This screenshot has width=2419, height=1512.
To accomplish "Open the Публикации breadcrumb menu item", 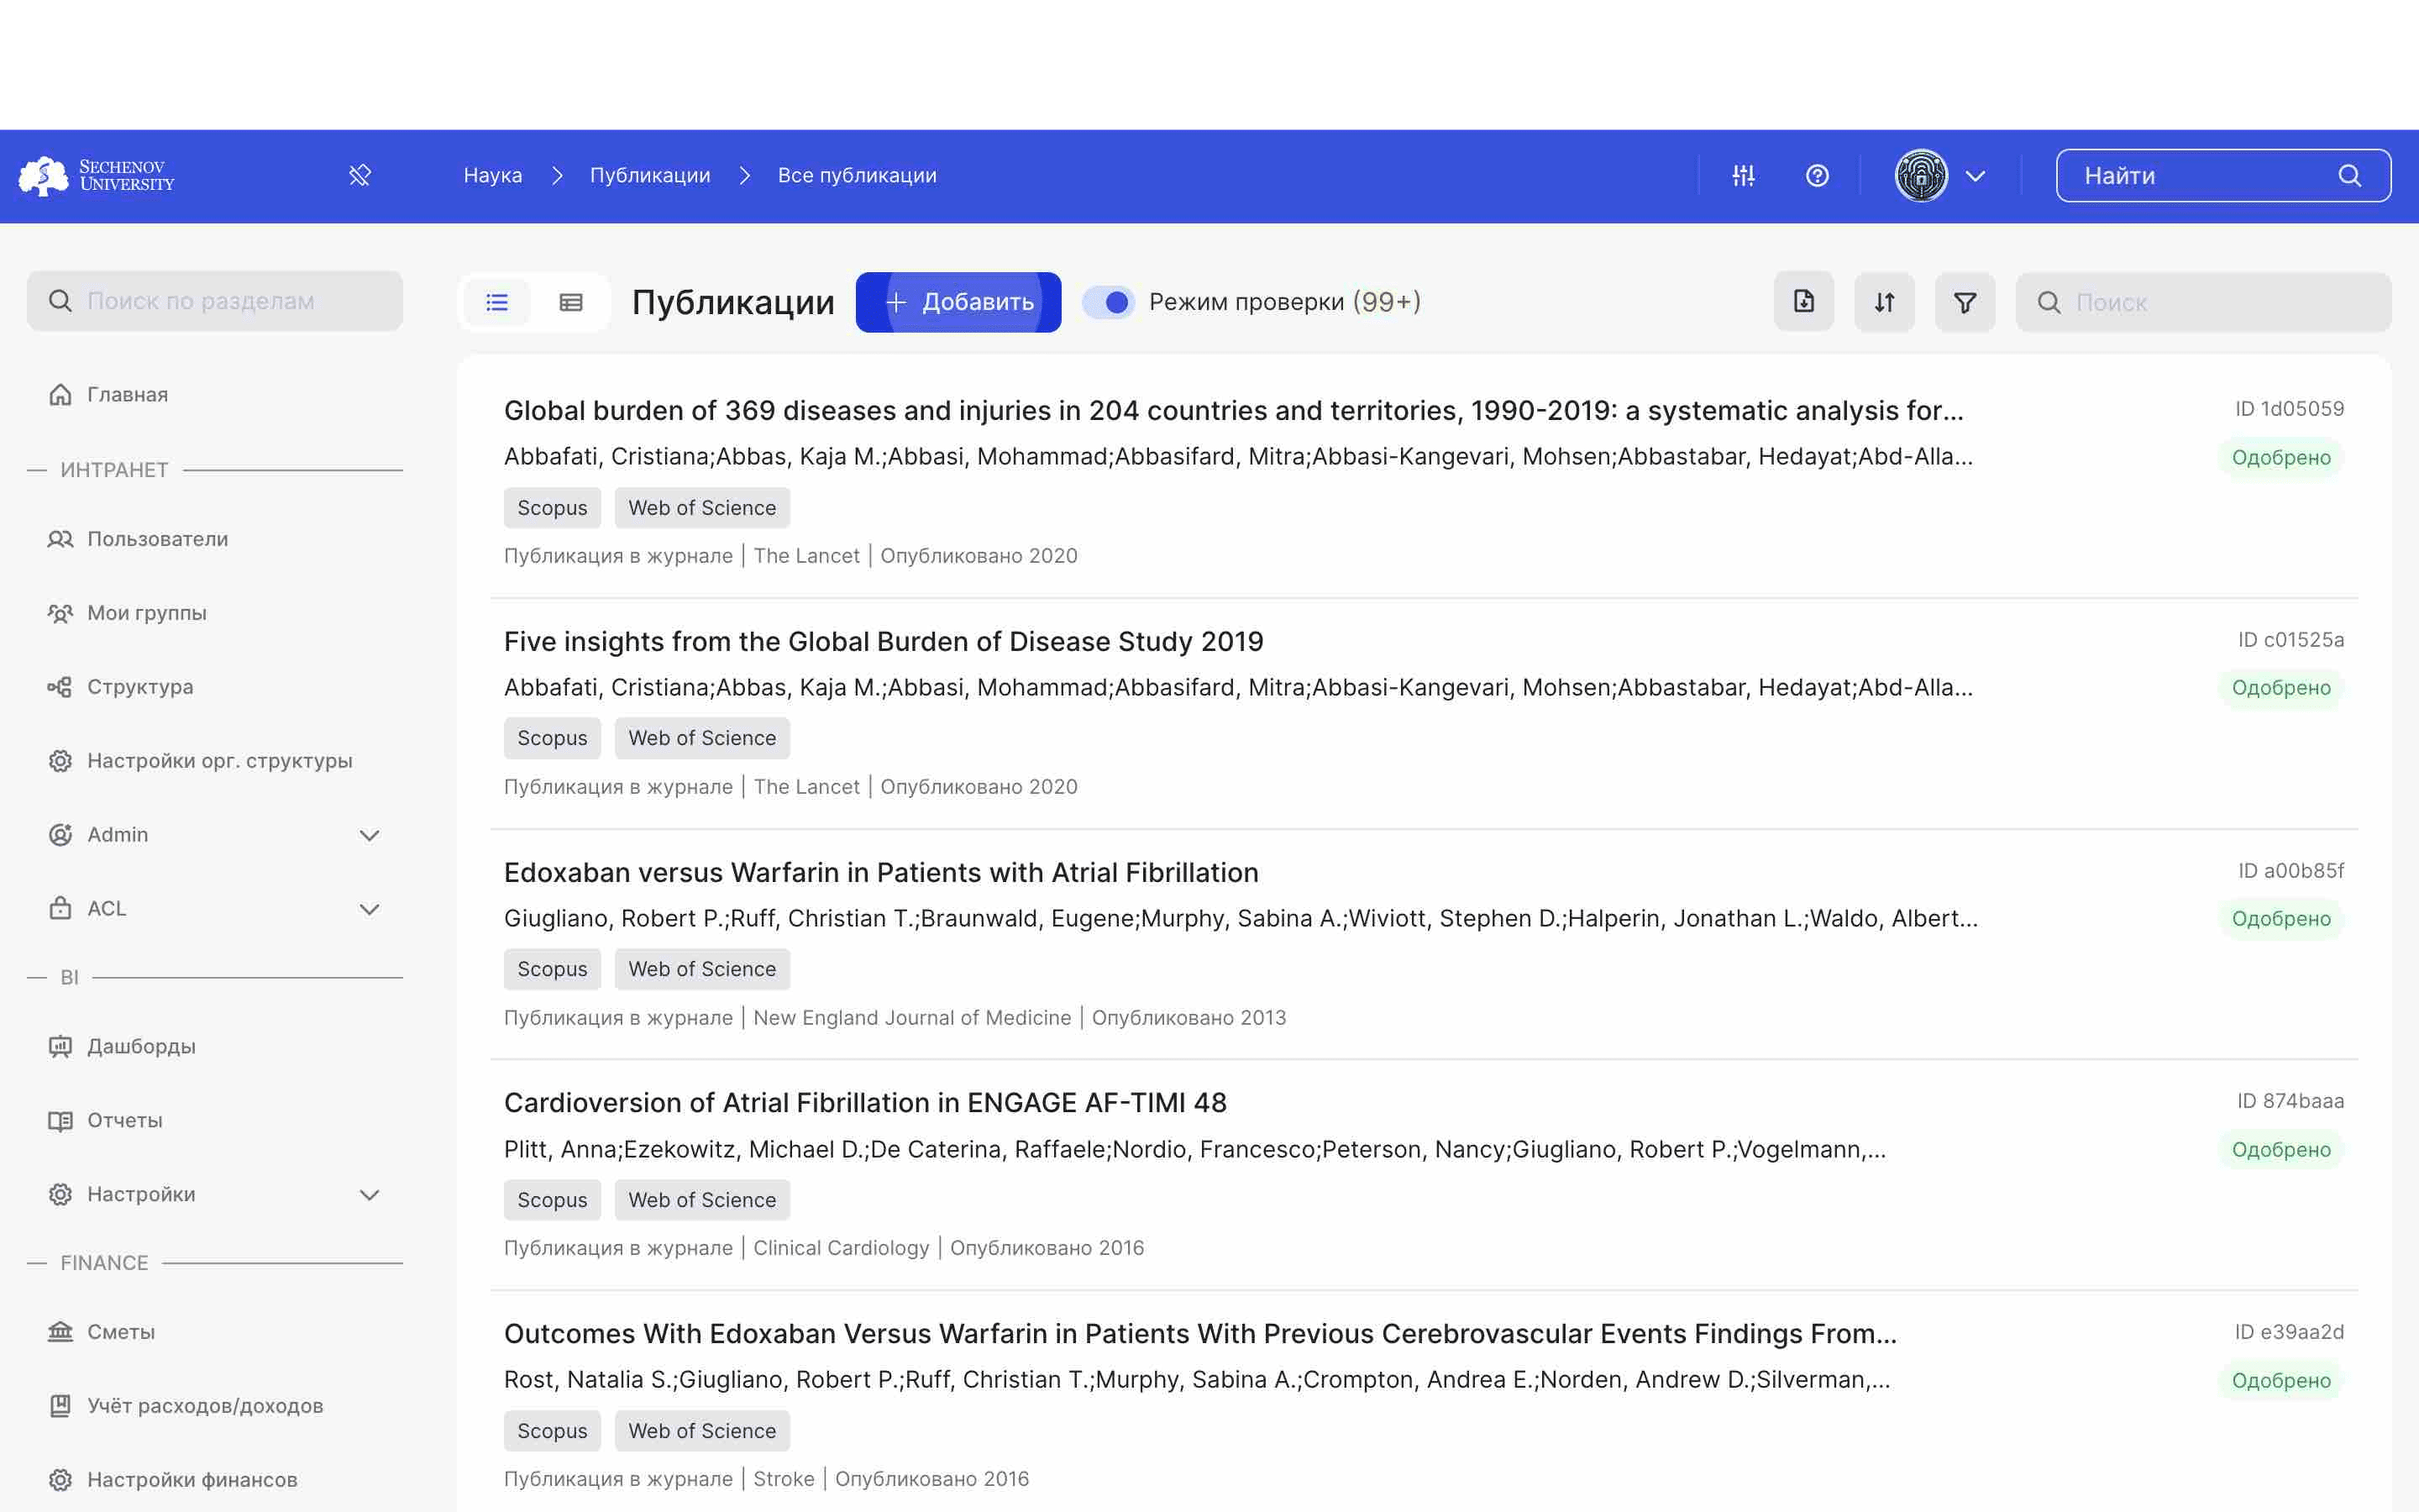I will coord(649,174).
